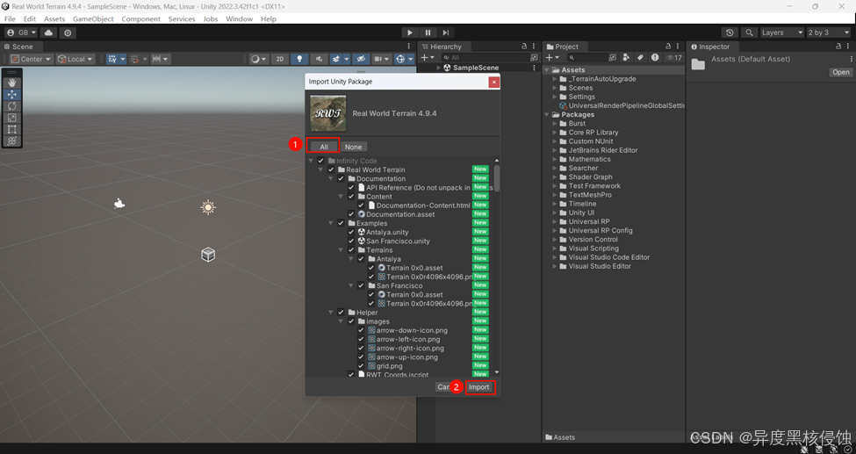Open the File menu
The image size is (856, 454).
[x=10, y=18]
